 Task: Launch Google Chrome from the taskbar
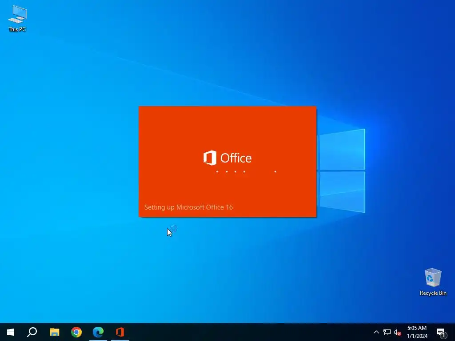click(x=76, y=332)
